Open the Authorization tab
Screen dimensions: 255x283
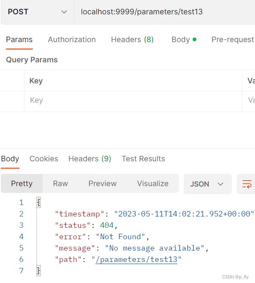pos(72,40)
